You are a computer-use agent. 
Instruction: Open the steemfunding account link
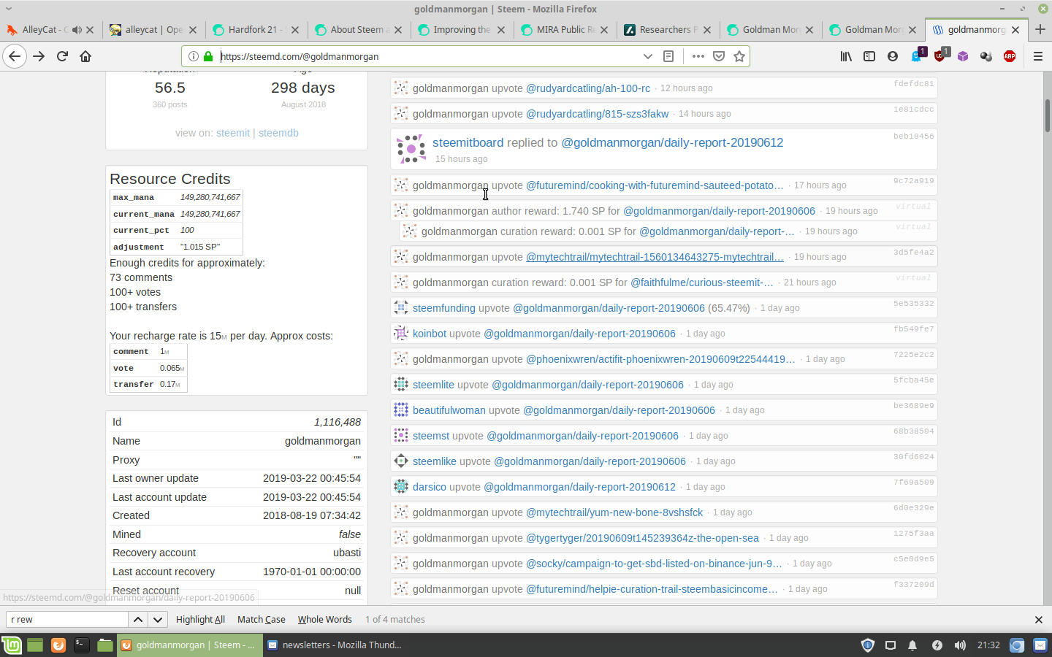tap(444, 308)
